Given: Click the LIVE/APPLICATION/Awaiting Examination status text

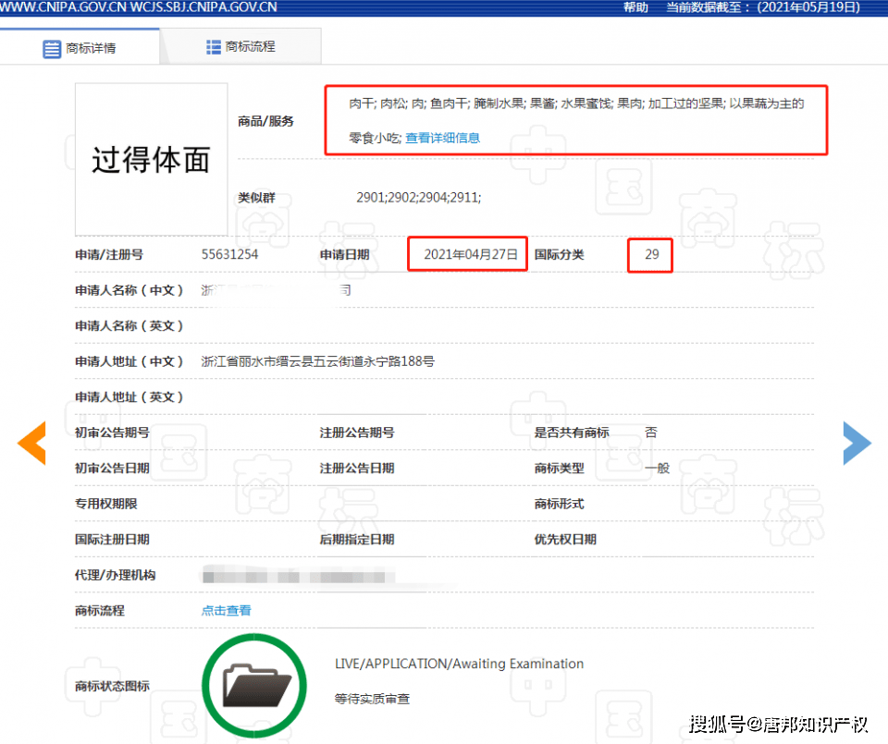Looking at the screenshot, I should coord(459,664).
